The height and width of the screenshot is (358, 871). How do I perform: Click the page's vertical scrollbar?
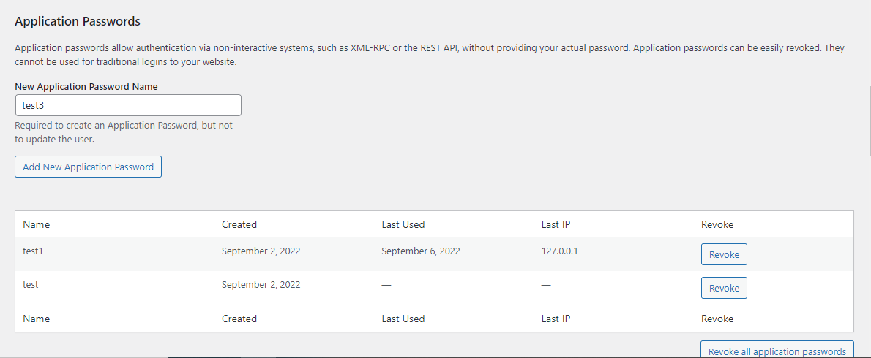coord(869,119)
